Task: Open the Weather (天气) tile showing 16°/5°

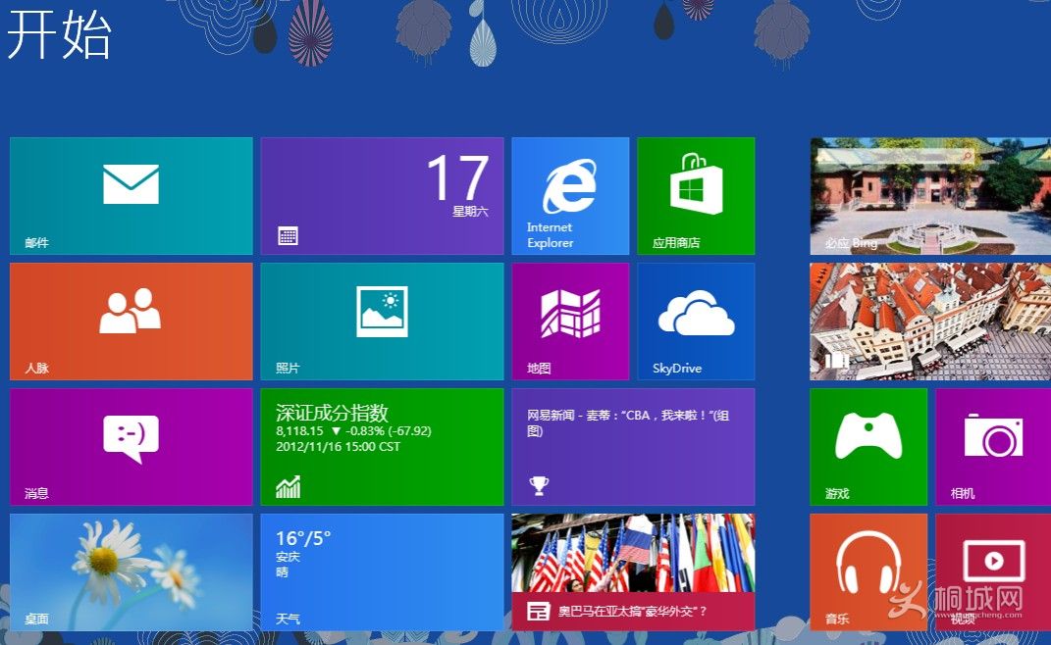Action: (382, 572)
